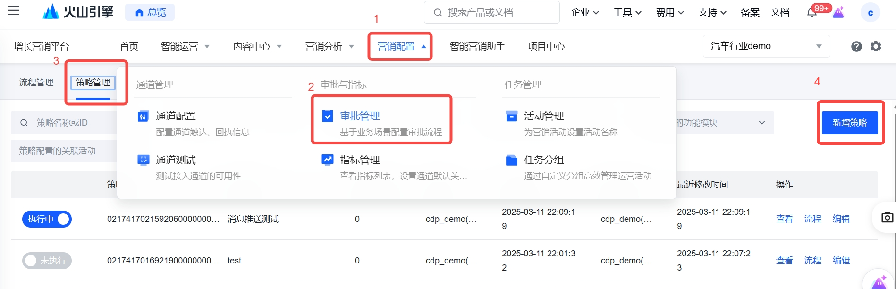This screenshot has height=289, width=896.
Task: Click 查看 for 消息推送测试 row
Action: (785, 219)
